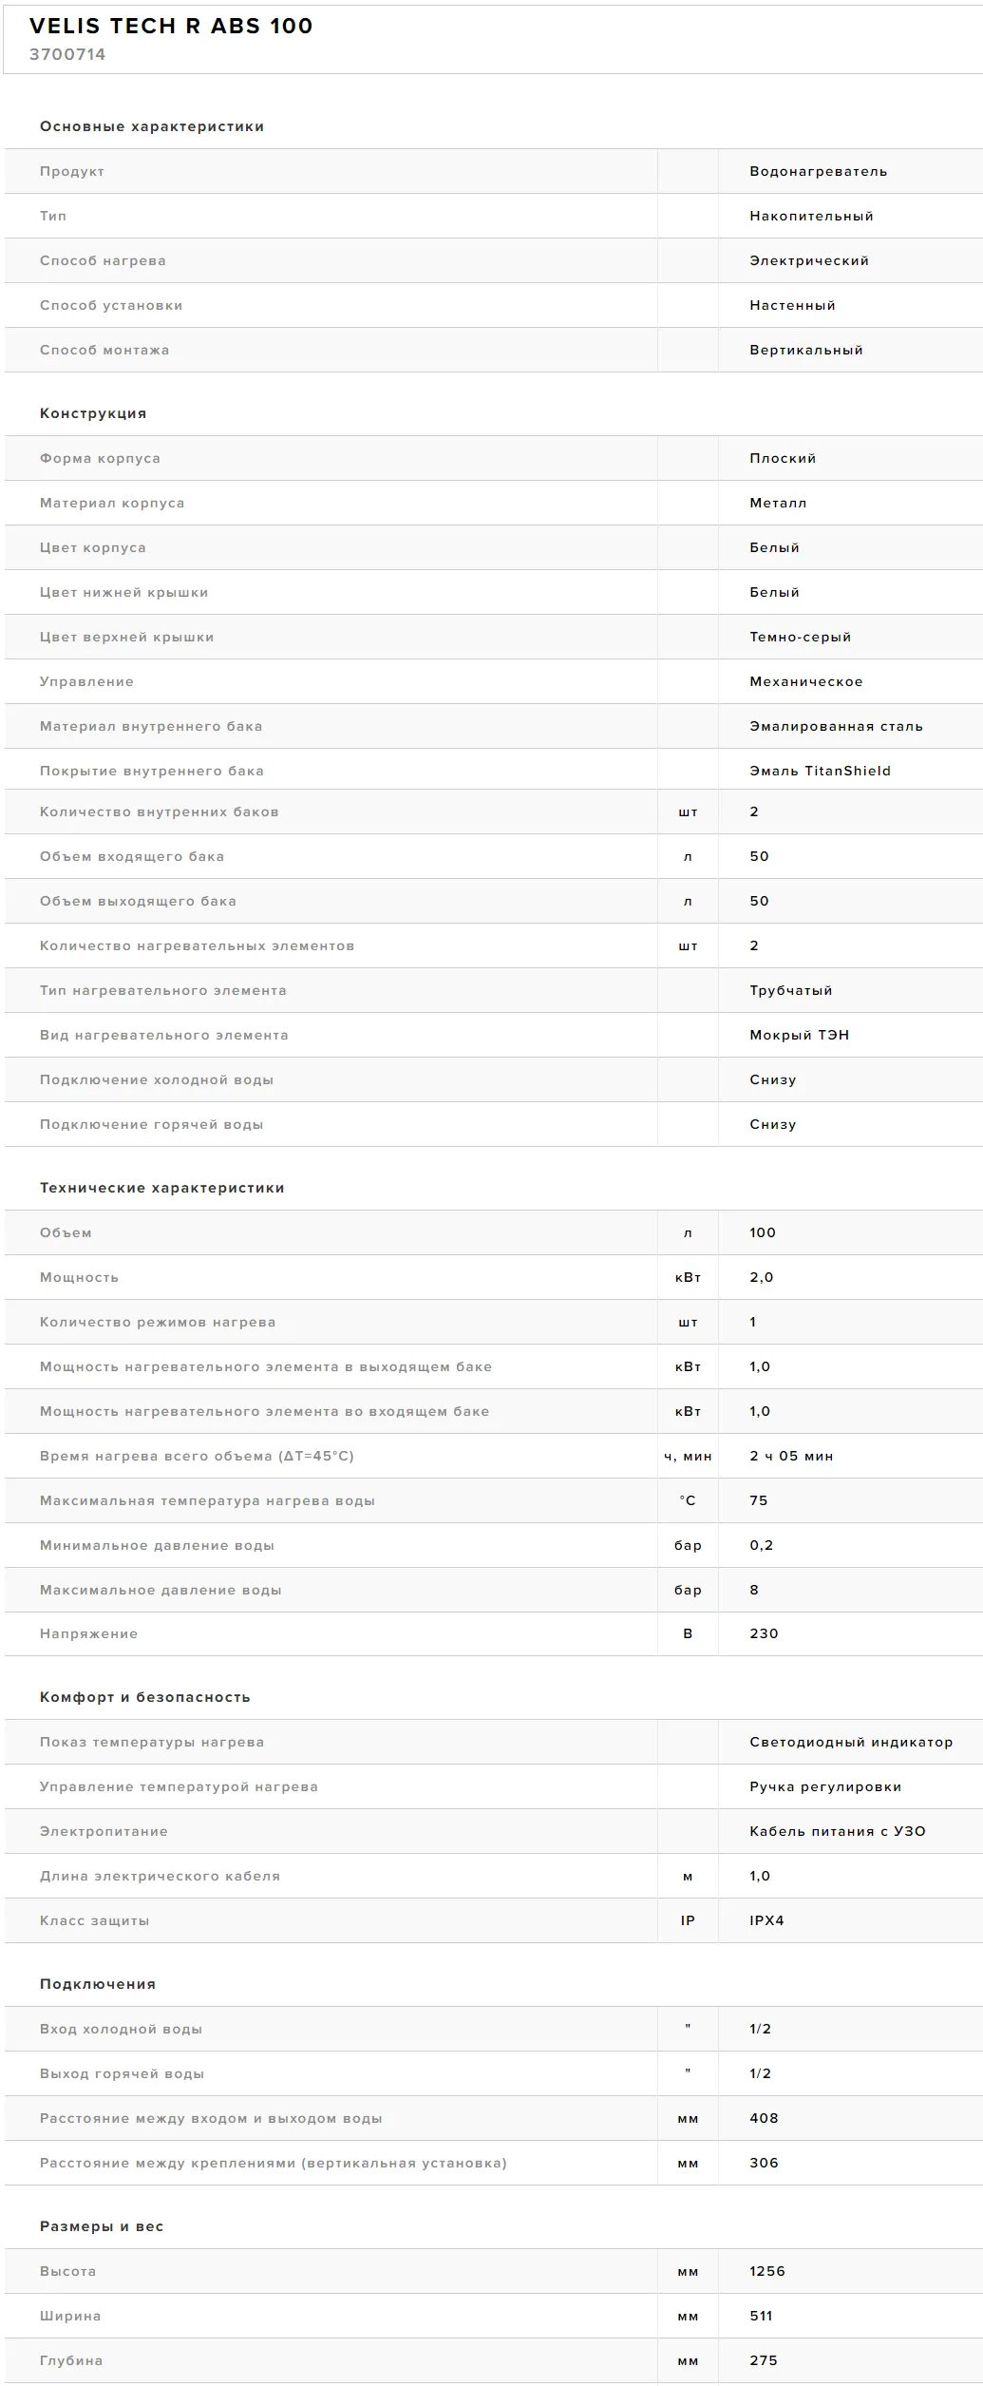
Task: Click the Конструкция section heading
Action: [x=93, y=413]
